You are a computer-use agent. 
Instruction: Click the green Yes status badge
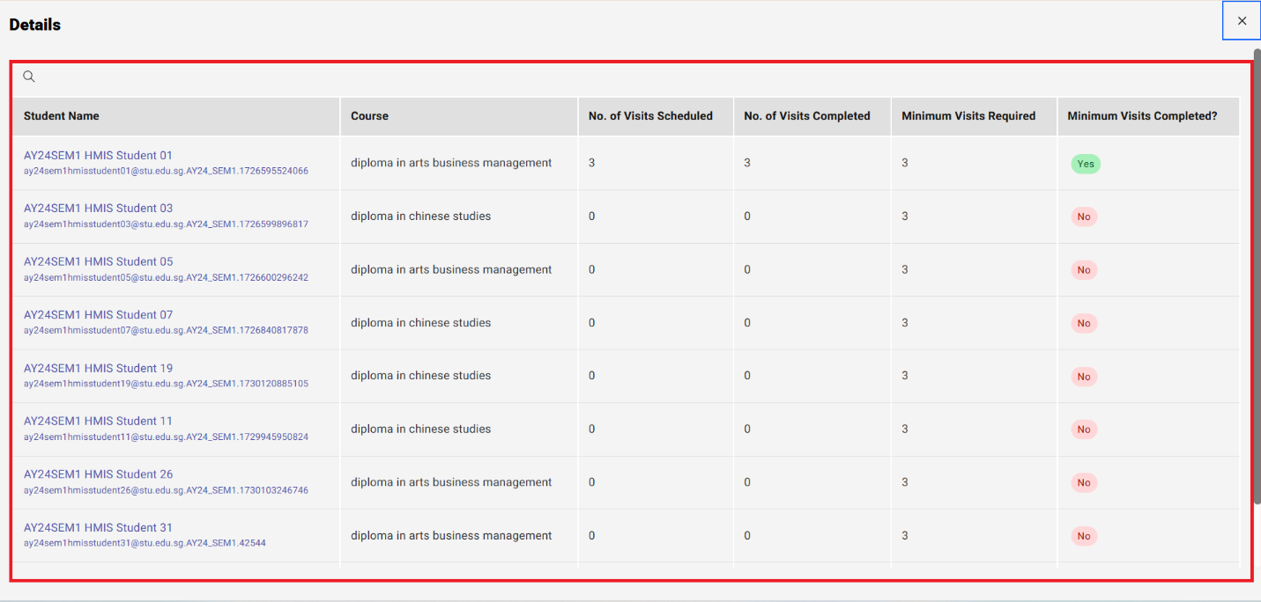[x=1086, y=164]
